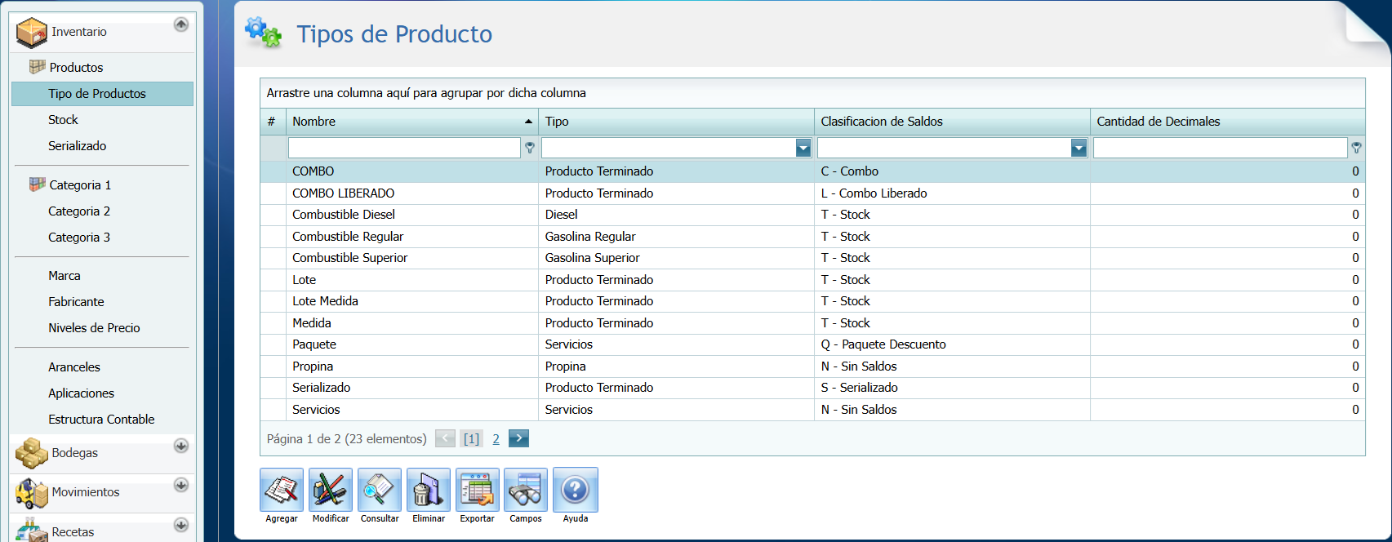Open the Campos binoculars icon
The height and width of the screenshot is (542, 1392).
click(526, 490)
